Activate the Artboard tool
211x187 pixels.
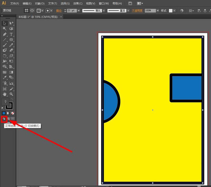pos(4,89)
